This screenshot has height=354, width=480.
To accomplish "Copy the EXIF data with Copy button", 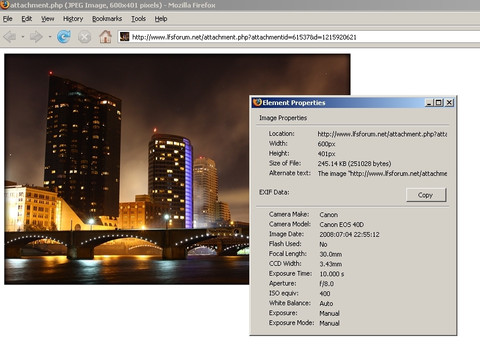I will 426,195.
